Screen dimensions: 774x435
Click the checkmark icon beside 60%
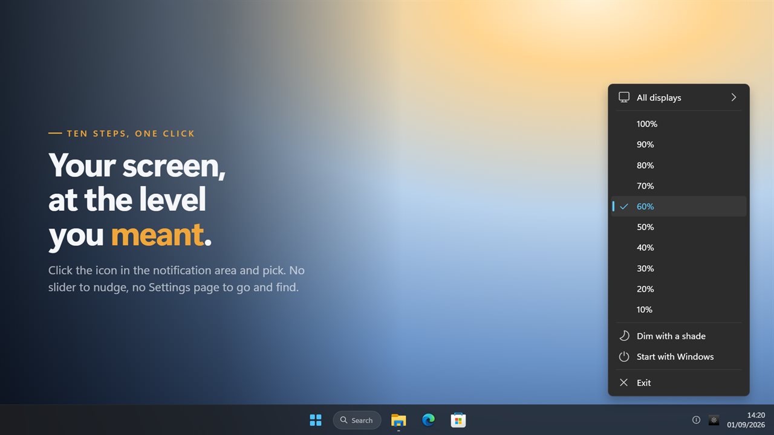(x=624, y=206)
